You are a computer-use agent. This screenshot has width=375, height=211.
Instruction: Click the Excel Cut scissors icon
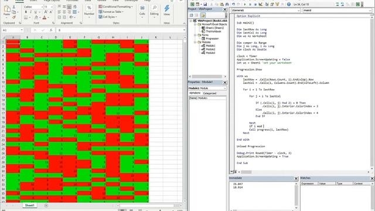(14, 7)
